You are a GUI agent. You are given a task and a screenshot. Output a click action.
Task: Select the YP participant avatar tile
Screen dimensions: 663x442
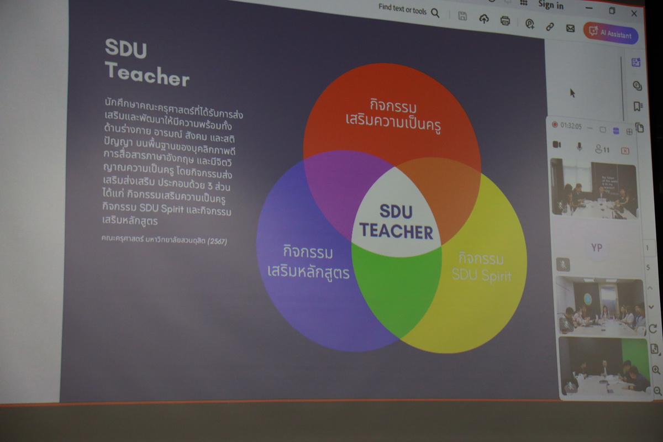click(x=597, y=248)
